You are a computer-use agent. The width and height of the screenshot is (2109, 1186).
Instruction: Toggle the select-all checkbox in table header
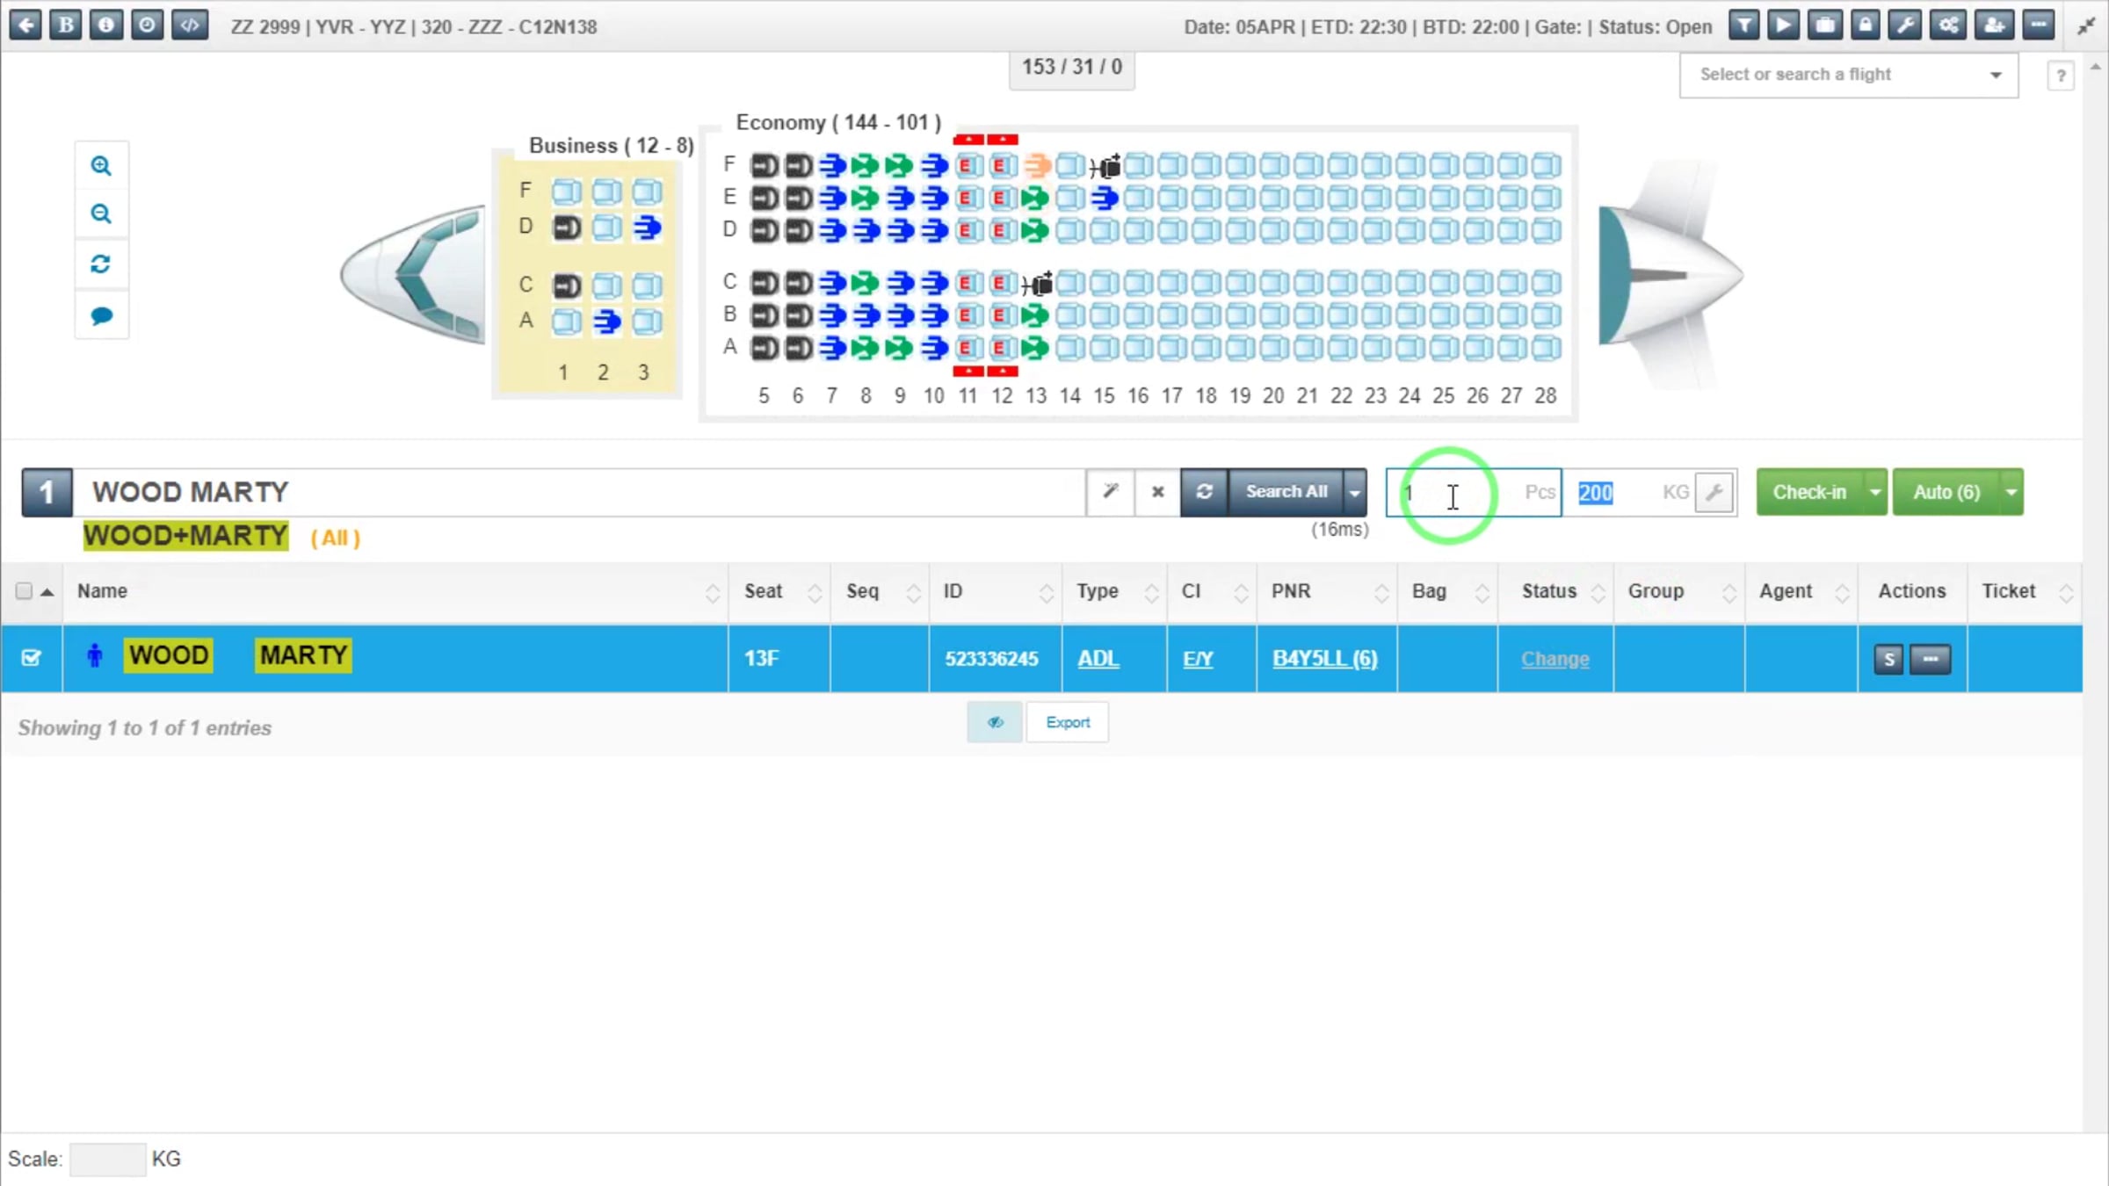click(x=24, y=591)
